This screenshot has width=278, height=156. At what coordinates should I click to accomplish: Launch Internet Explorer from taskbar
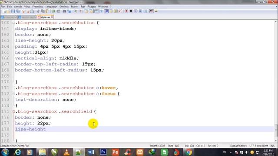point(17,152)
